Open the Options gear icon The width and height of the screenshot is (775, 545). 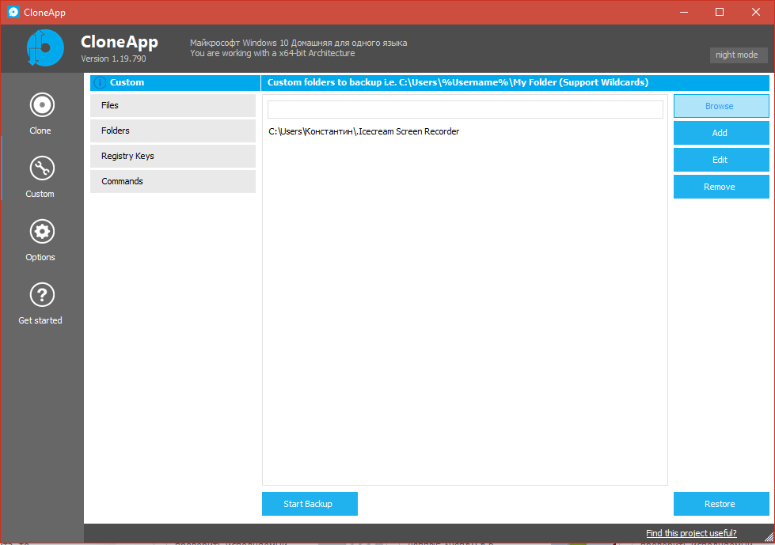[x=42, y=232]
